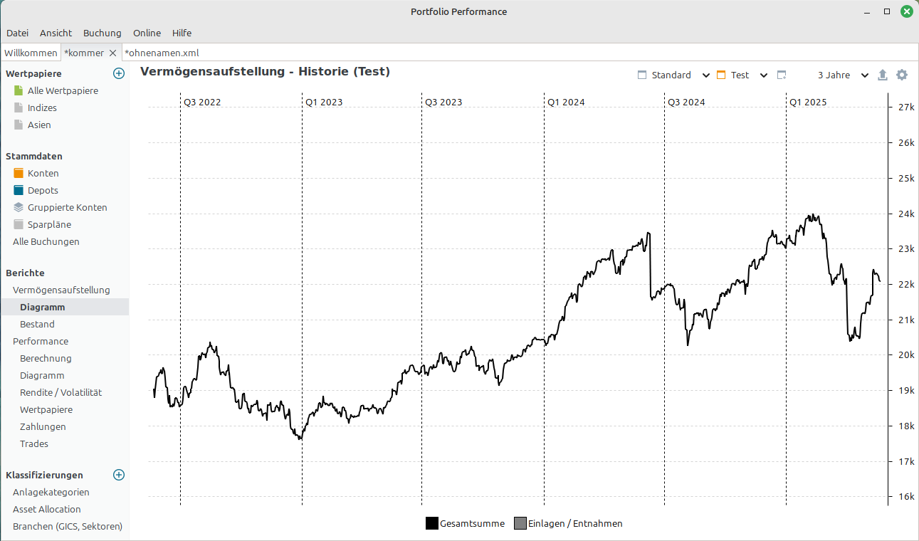Go to Alle Buchungen
This screenshot has width=919, height=541.
point(46,241)
